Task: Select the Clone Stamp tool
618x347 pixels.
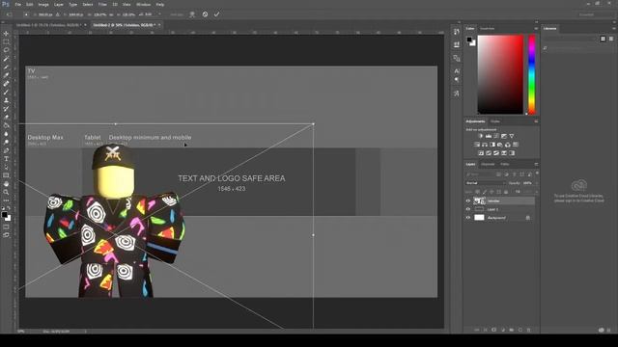Action: pyautogui.click(x=6, y=100)
